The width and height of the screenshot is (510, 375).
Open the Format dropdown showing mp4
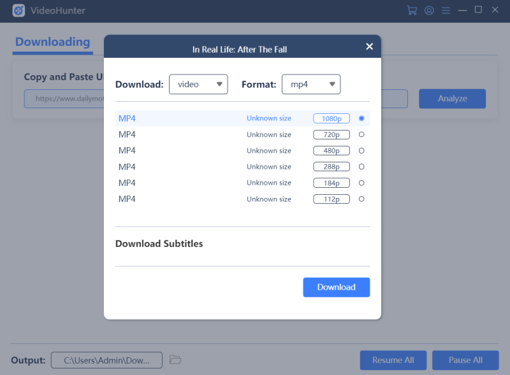(311, 84)
